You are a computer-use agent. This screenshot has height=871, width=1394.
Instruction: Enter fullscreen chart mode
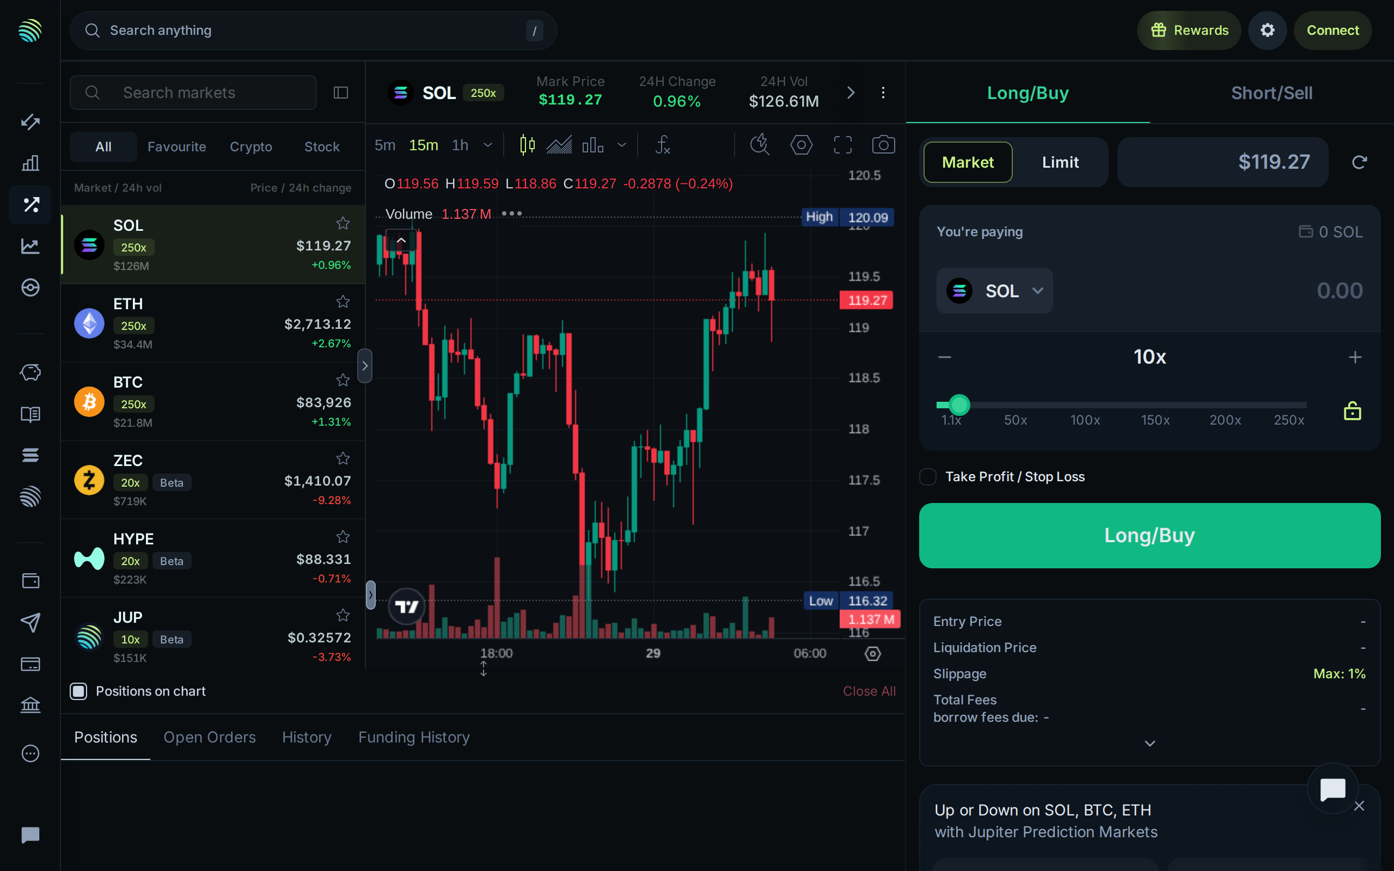(x=843, y=145)
